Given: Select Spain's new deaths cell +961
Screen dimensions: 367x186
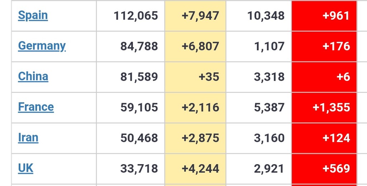Looking at the screenshot, I should pyautogui.click(x=336, y=16).
